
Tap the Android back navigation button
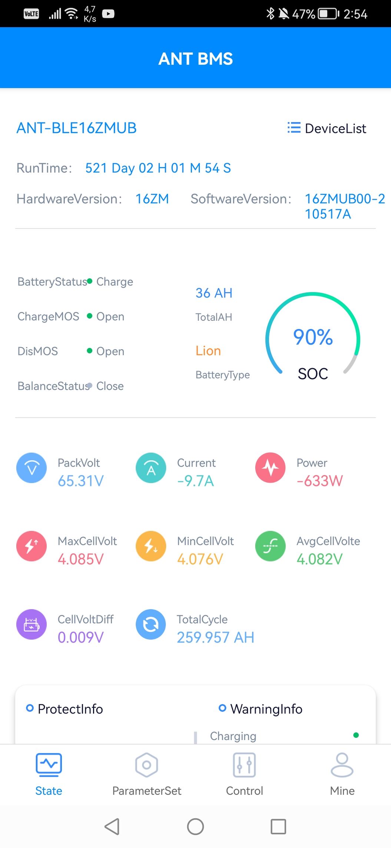coord(112,826)
